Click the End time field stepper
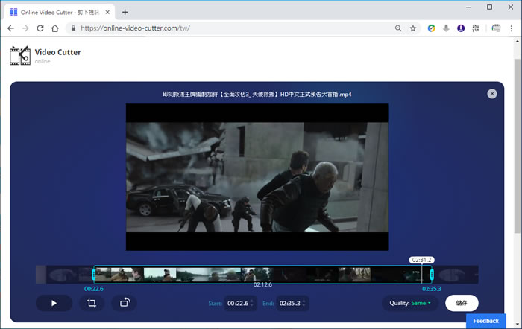 304,303
